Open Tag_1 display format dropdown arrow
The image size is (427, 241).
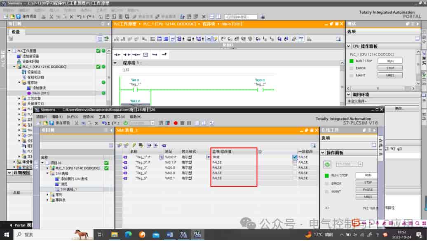click(x=208, y=157)
